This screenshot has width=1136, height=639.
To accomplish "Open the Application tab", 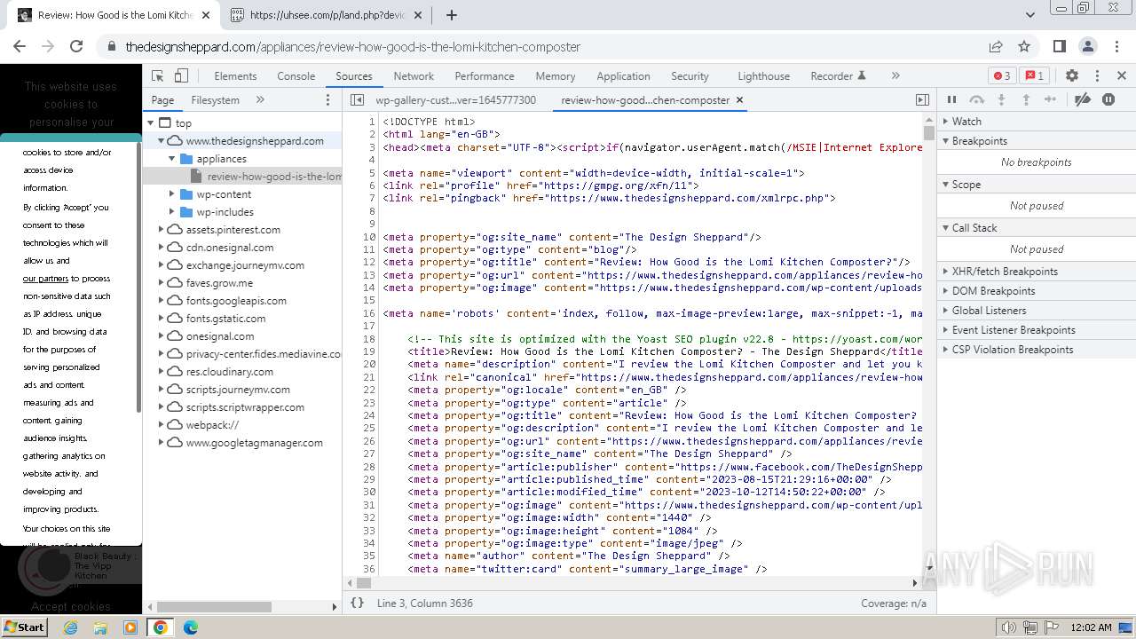I will tap(623, 76).
